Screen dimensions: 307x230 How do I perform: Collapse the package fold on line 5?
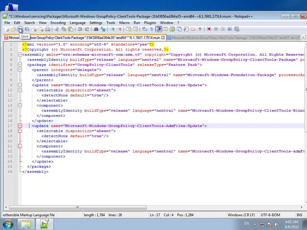[x=20, y=65]
